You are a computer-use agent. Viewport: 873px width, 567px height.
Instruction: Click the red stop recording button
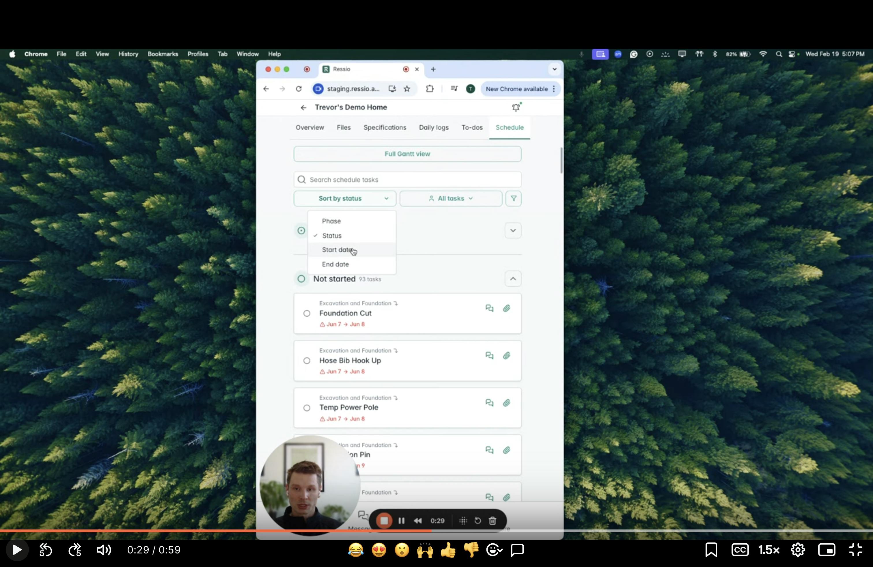[384, 521]
